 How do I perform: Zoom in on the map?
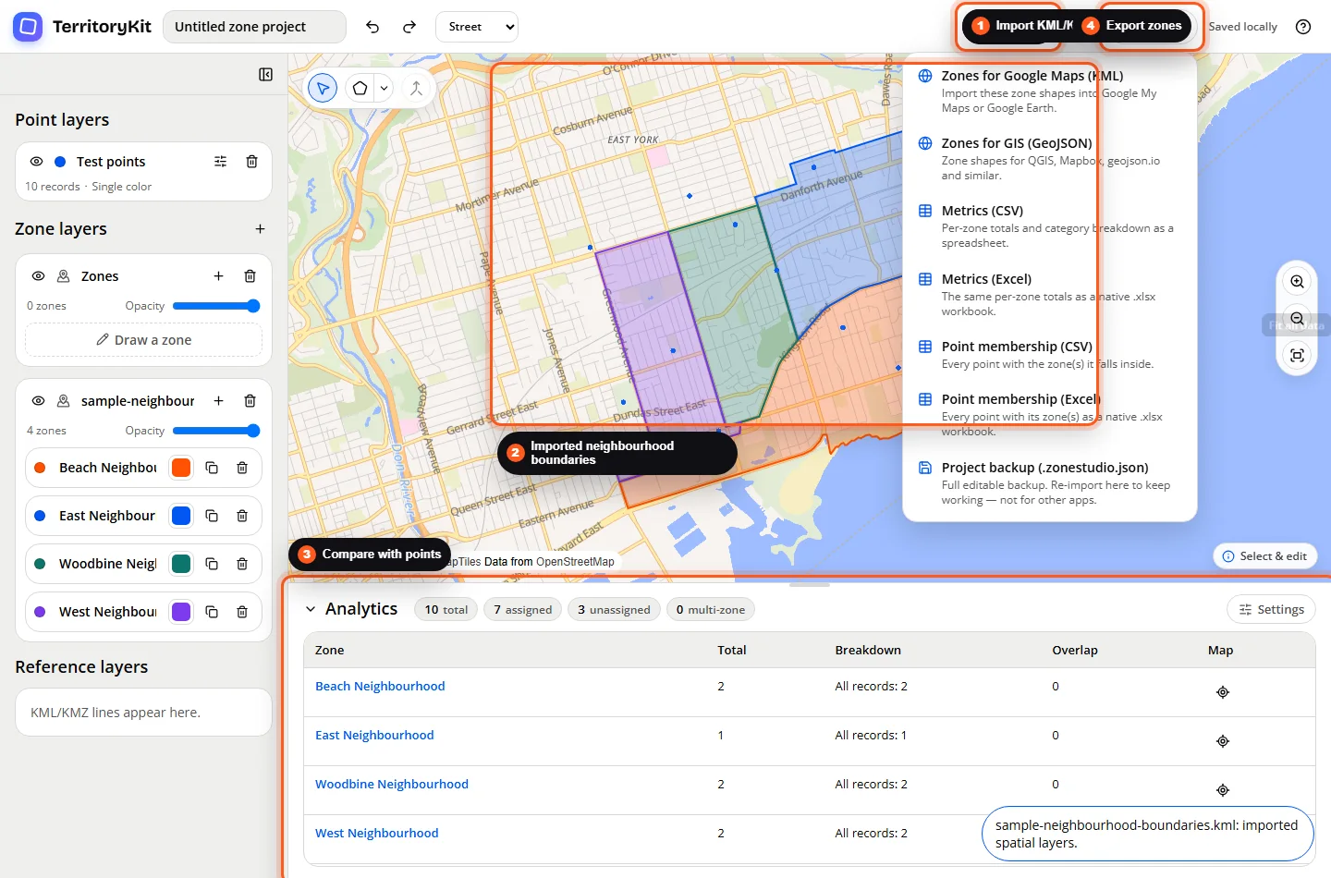click(x=1298, y=282)
